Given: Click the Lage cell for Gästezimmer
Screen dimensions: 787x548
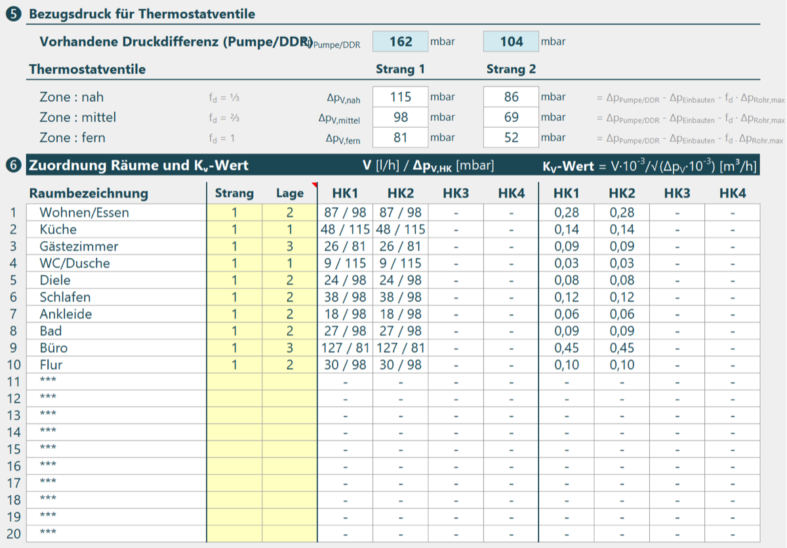Looking at the screenshot, I should [x=290, y=246].
